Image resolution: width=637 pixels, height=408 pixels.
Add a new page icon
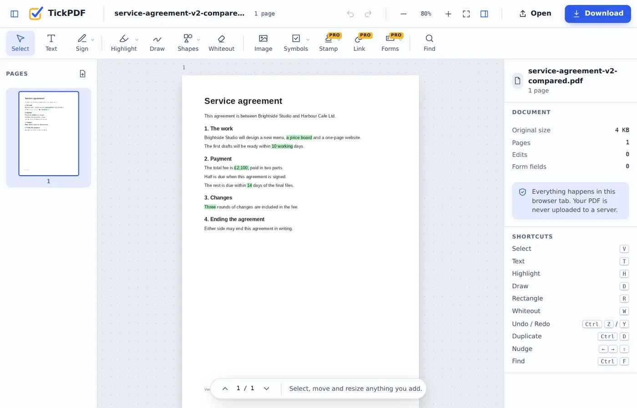(x=83, y=74)
